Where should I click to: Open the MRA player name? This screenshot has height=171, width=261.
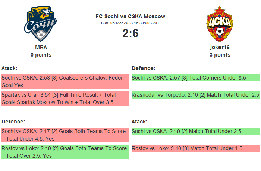[41, 47]
